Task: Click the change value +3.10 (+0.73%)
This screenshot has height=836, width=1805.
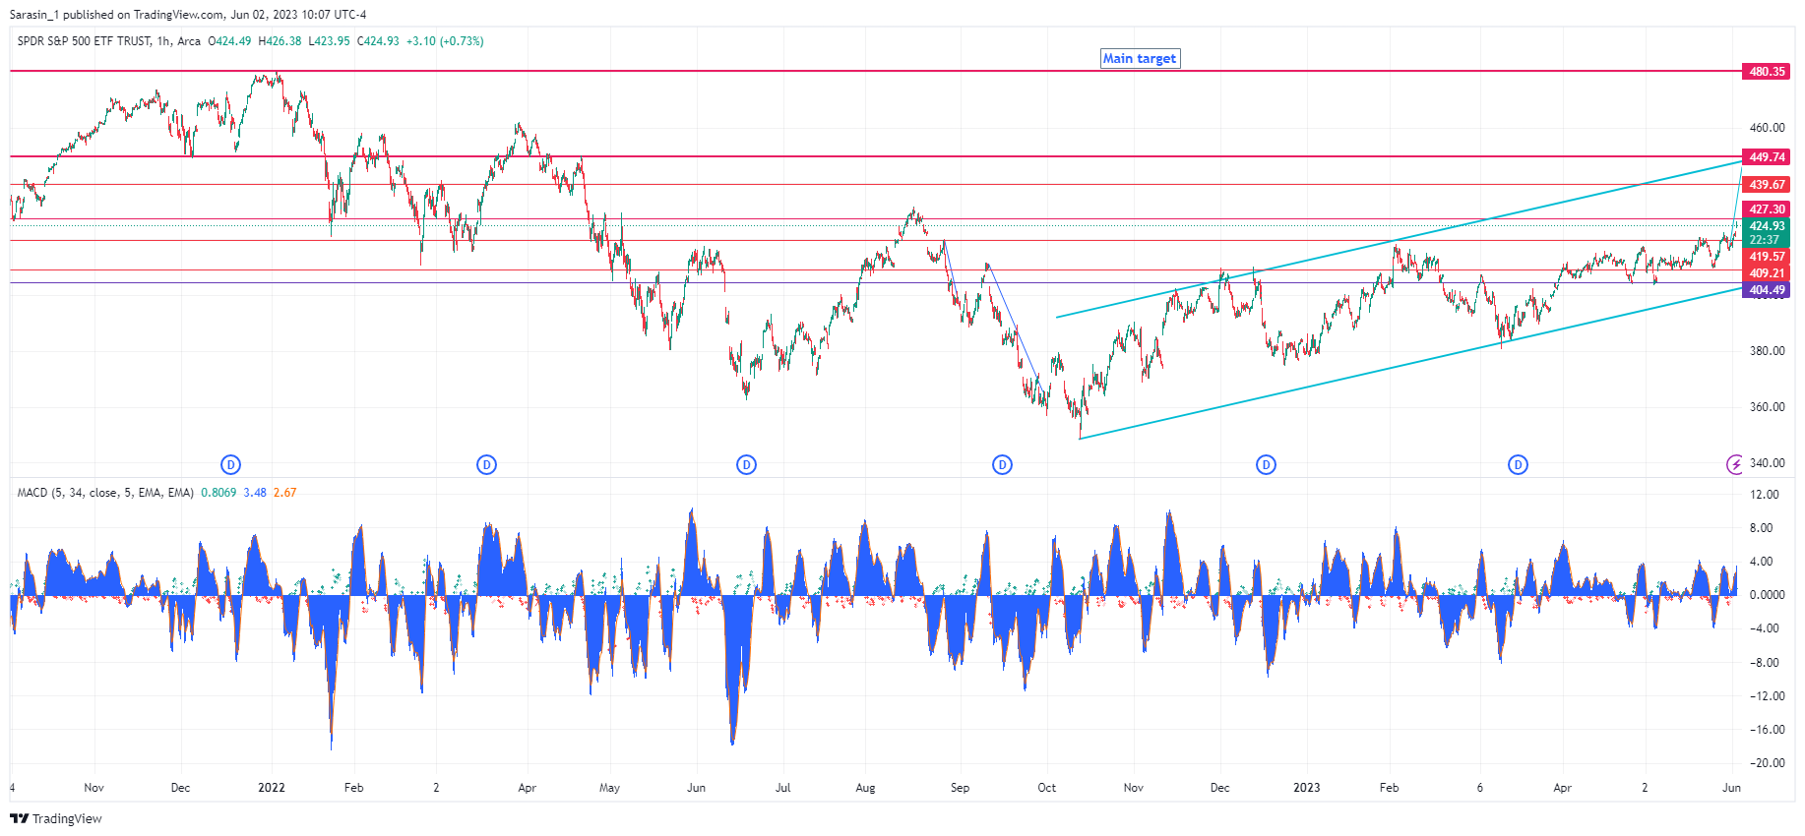Action: pyautogui.click(x=445, y=41)
